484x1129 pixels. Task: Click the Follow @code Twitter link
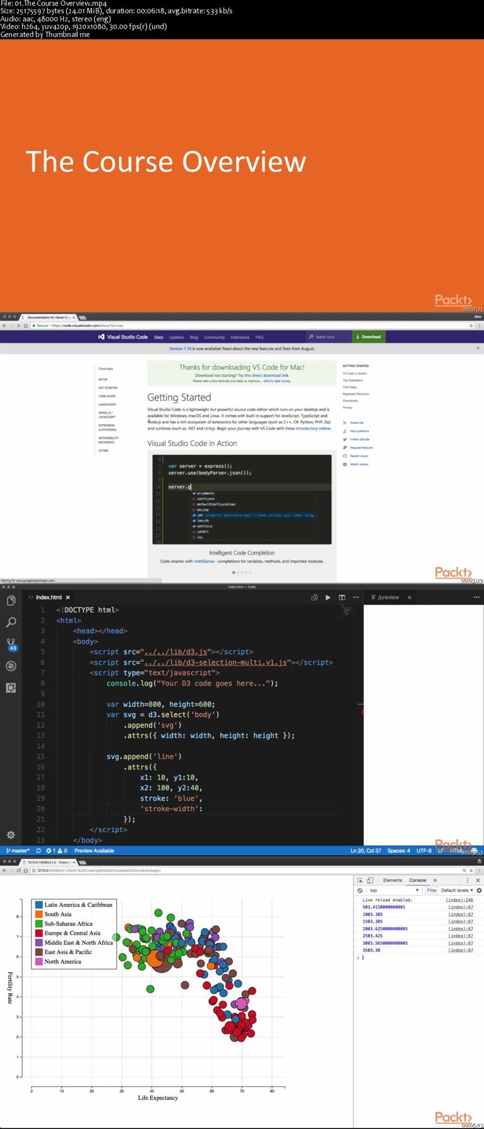tap(356, 439)
